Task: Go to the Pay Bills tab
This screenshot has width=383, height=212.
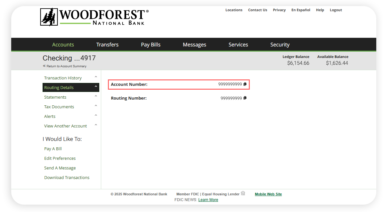Action: 151,45
